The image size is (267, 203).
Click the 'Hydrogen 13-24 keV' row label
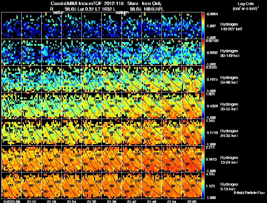coord(229,160)
